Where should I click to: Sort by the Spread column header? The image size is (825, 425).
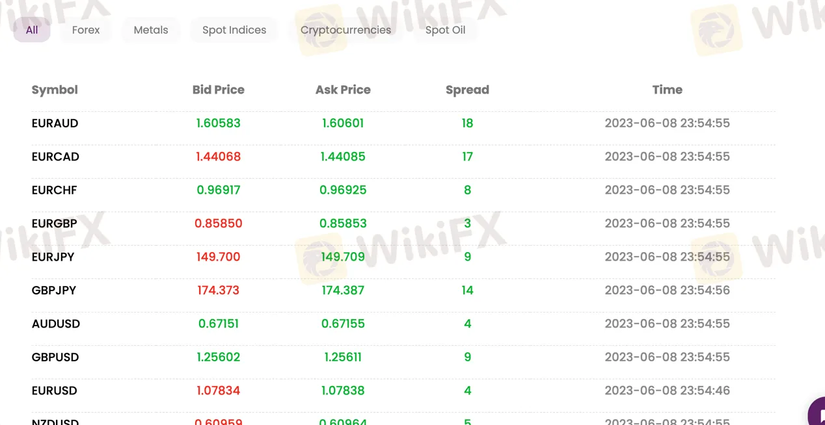point(467,90)
